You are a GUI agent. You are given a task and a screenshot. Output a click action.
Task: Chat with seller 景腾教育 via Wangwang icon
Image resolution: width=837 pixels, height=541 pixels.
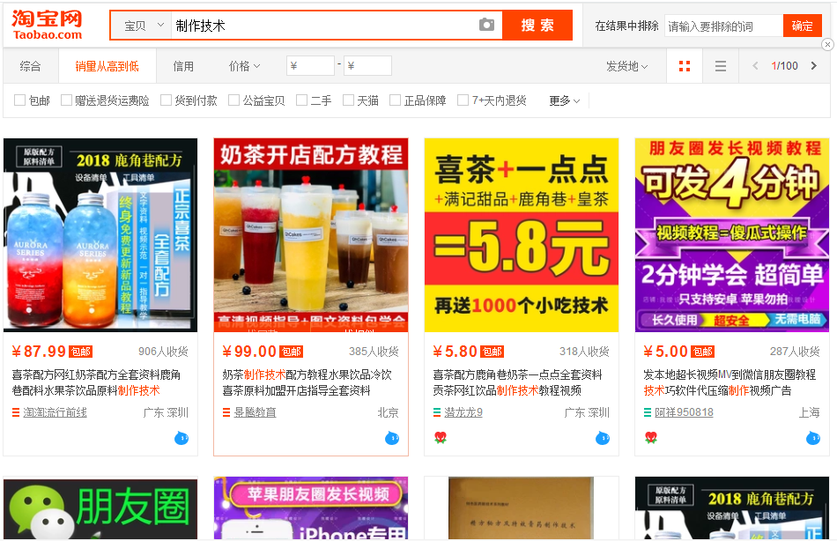tap(392, 439)
